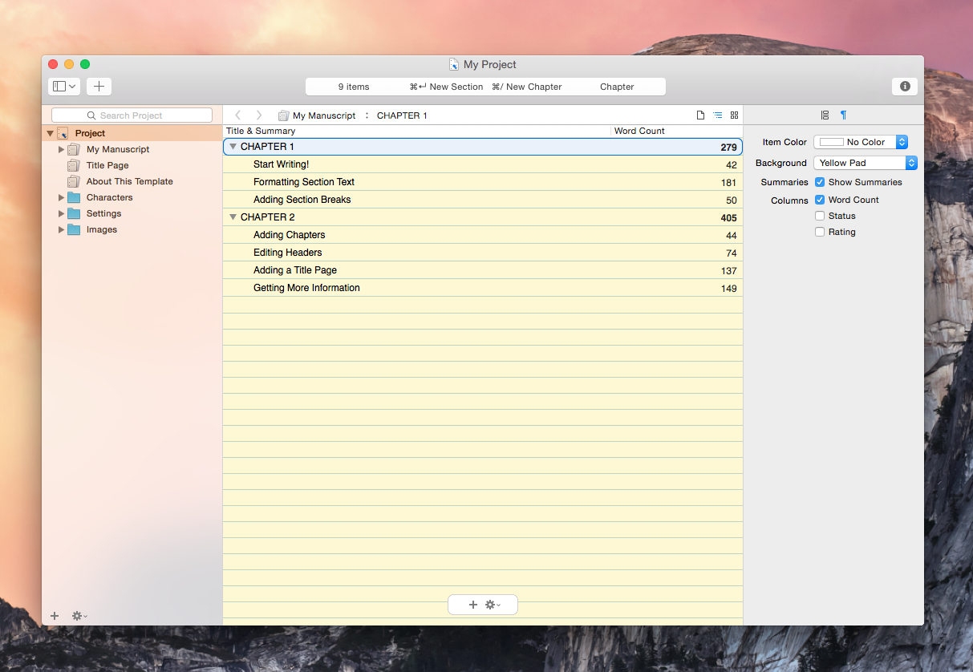Uncheck the Show Summaries checkbox

pos(820,182)
